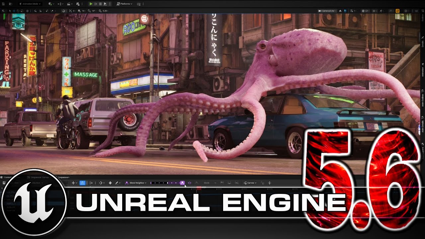Click the Add content icon
This screenshot has width=425, height=239.
click(50, 4)
